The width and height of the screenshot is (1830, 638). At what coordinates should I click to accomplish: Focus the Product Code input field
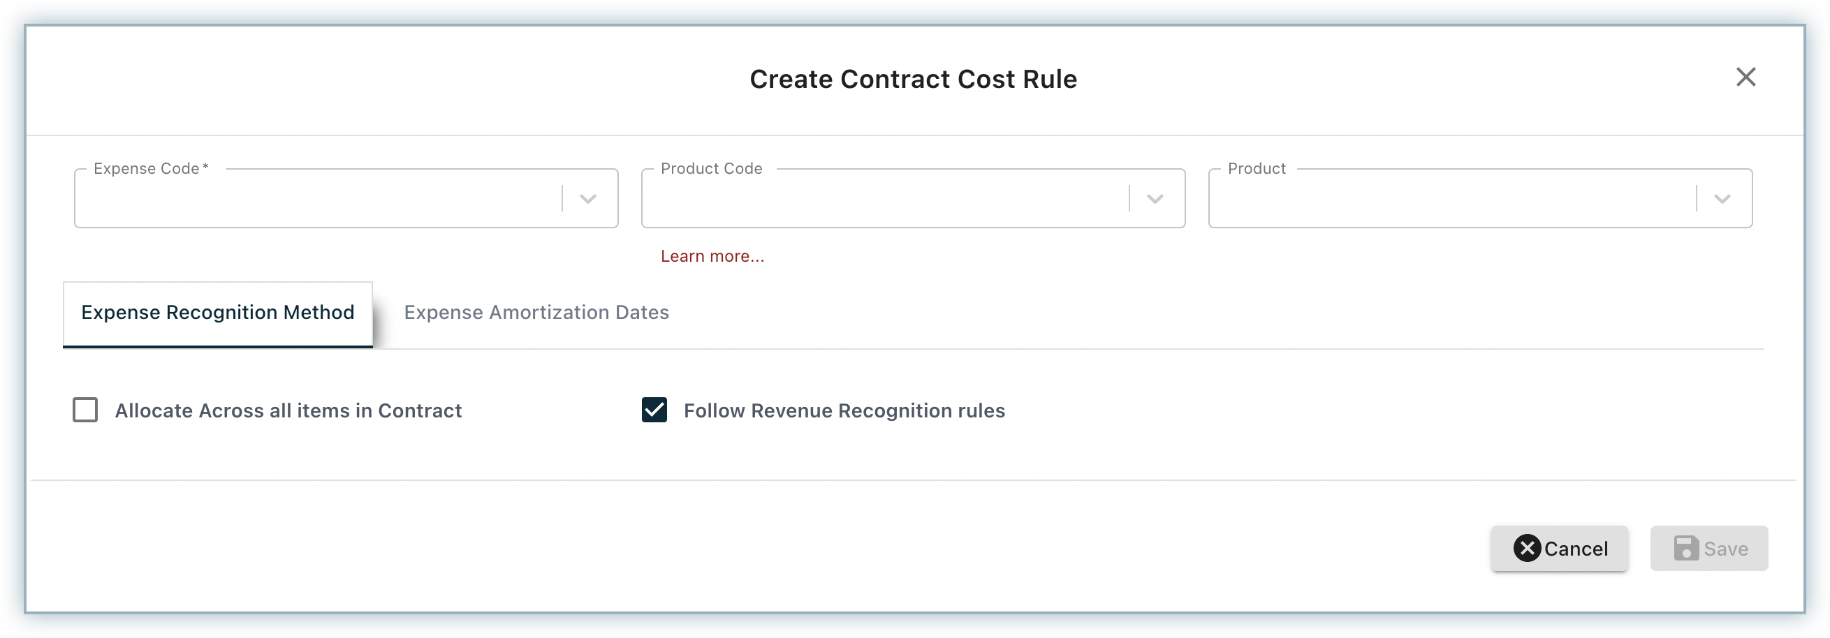point(884,199)
